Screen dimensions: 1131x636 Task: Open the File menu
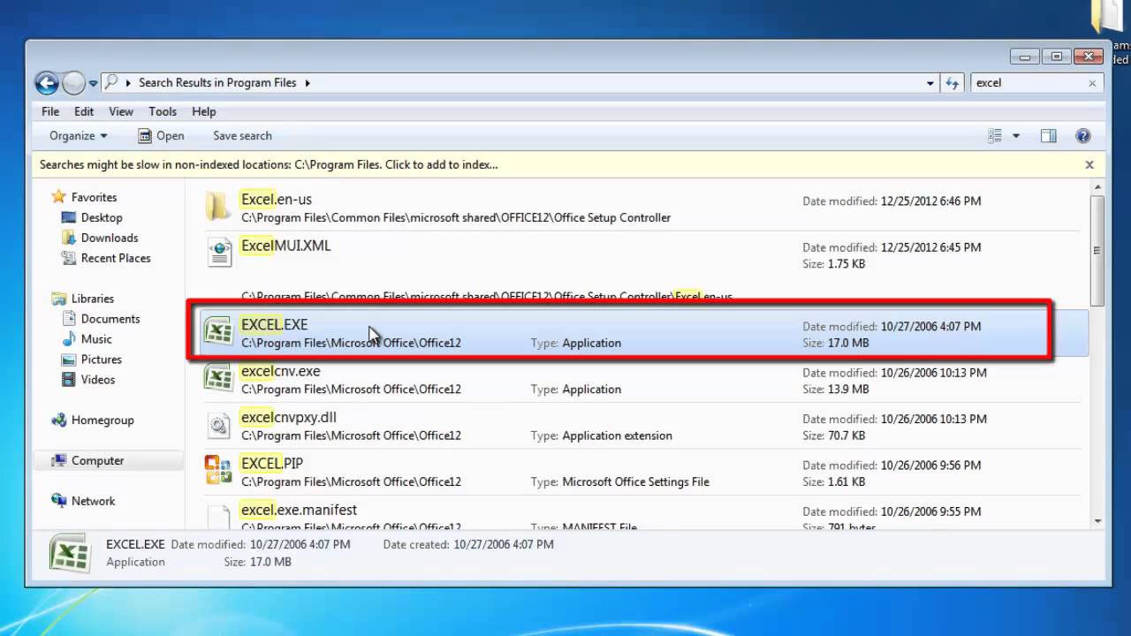pyautogui.click(x=50, y=111)
